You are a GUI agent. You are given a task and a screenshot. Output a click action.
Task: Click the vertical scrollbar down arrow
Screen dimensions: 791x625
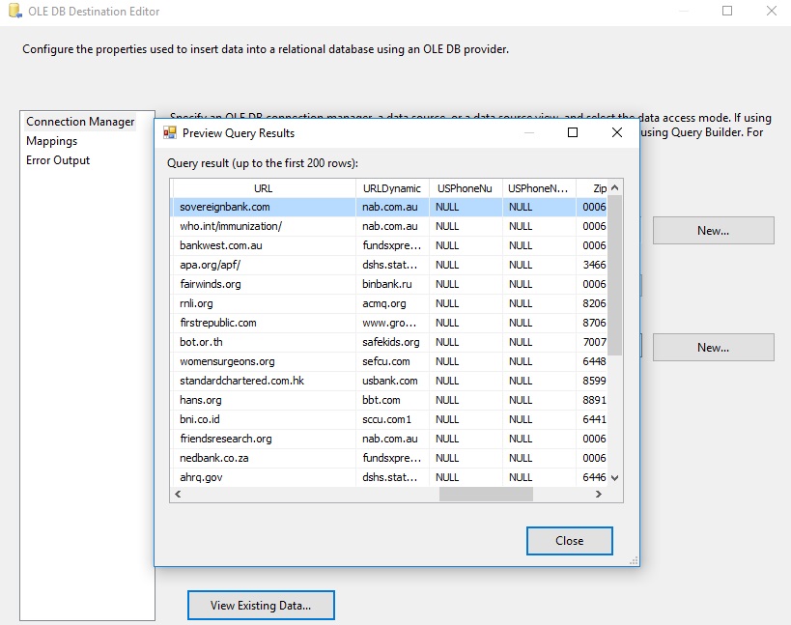[x=615, y=478]
